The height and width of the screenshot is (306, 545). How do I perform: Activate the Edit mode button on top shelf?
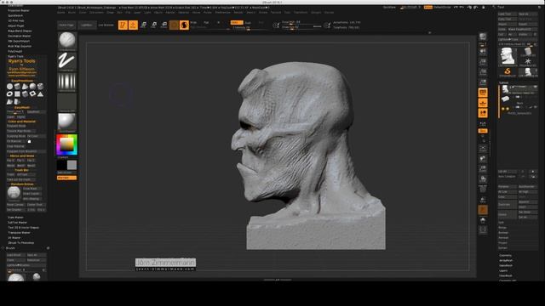coord(123,25)
